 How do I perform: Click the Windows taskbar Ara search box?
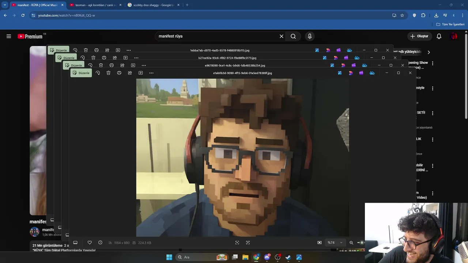point(202,257)
